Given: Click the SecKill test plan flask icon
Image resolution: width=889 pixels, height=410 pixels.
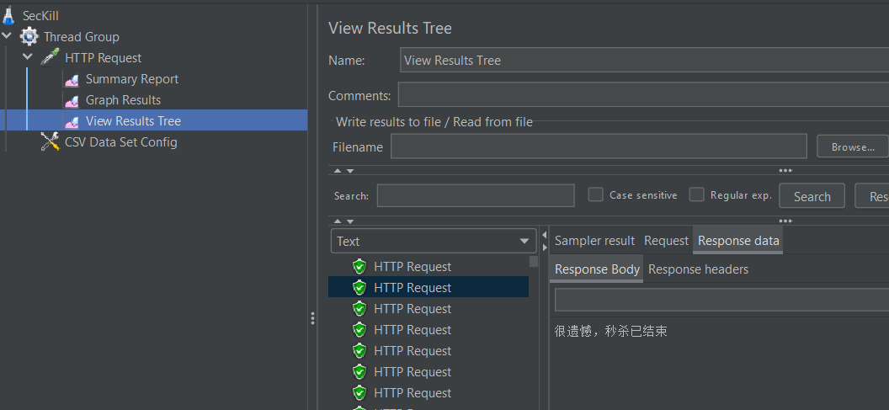Looking at the screenshot, I should coord(8,15).
